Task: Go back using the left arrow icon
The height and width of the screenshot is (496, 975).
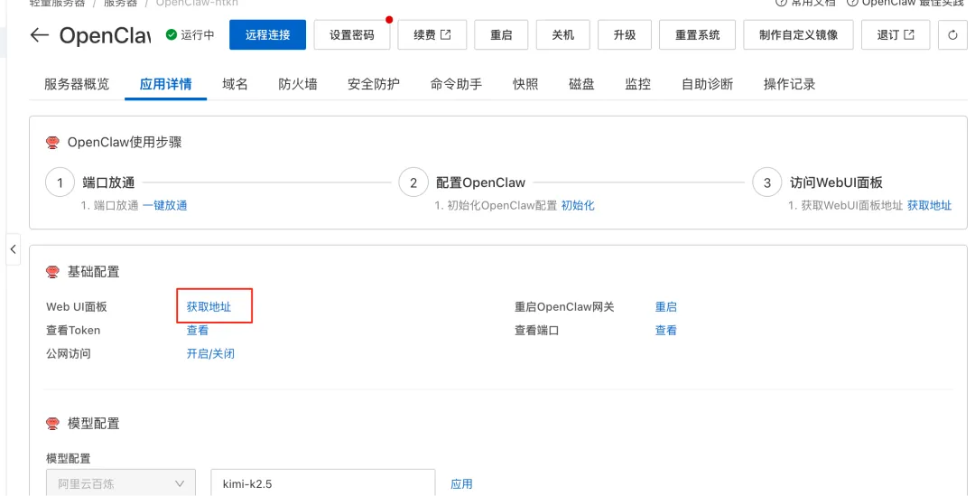Action: [39, 35]
